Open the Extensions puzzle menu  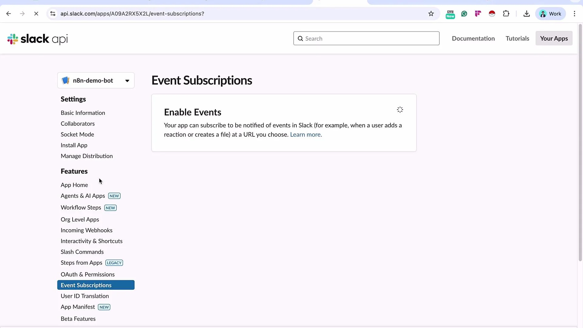coord(506,14)
